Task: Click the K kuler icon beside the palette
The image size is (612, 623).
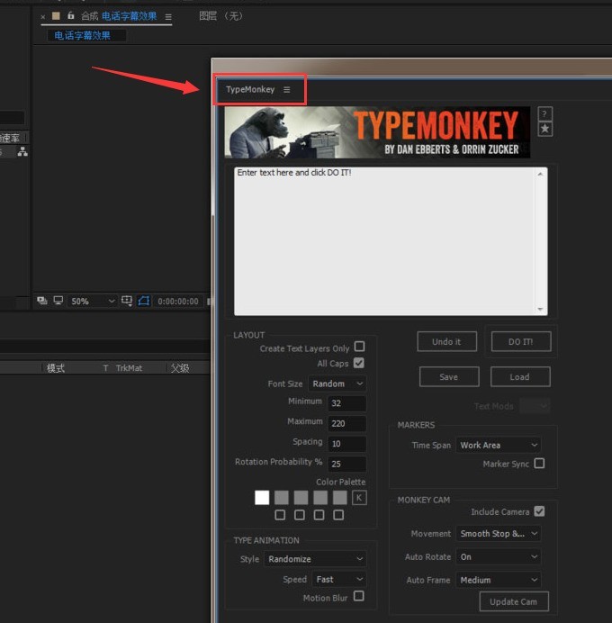Action: [x=359, y=498]
